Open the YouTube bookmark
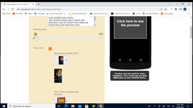Screen dimensions: 193x108 (17, 13)
